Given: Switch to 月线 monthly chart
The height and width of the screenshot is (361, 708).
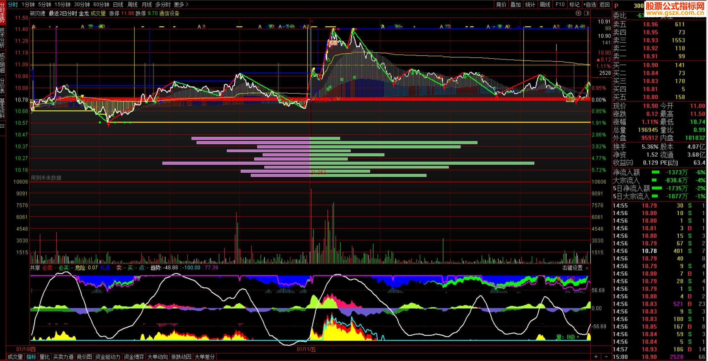Looking at the screenshot, I should point(147,4).
